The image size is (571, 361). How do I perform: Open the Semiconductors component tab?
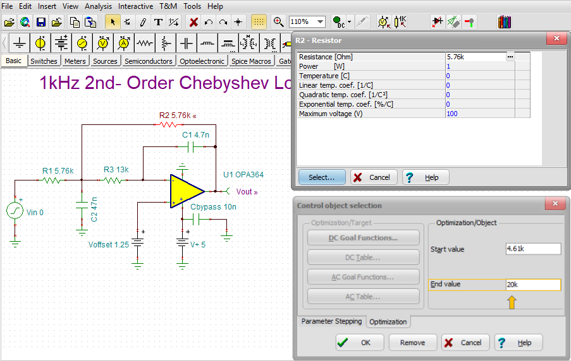pos(148,61)
